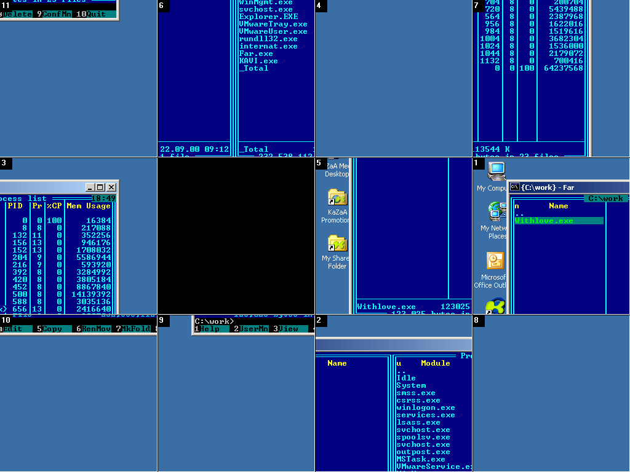Click the 9ConfMn configuration button

click(55, 13)
